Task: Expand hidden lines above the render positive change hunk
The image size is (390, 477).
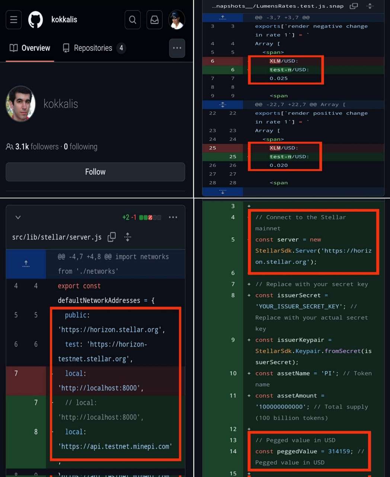Action: (223, 105)
